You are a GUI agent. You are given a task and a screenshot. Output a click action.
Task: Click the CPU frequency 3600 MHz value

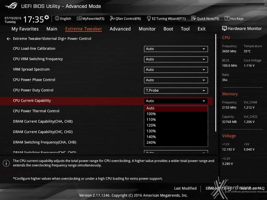click(229, 51)
